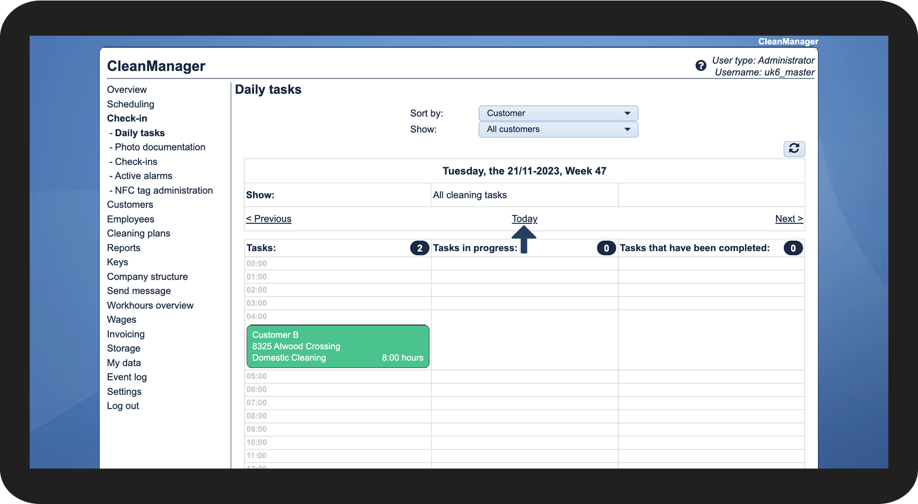Click Log out in the sidebar
918x504 pixels.
coord(123,406)
